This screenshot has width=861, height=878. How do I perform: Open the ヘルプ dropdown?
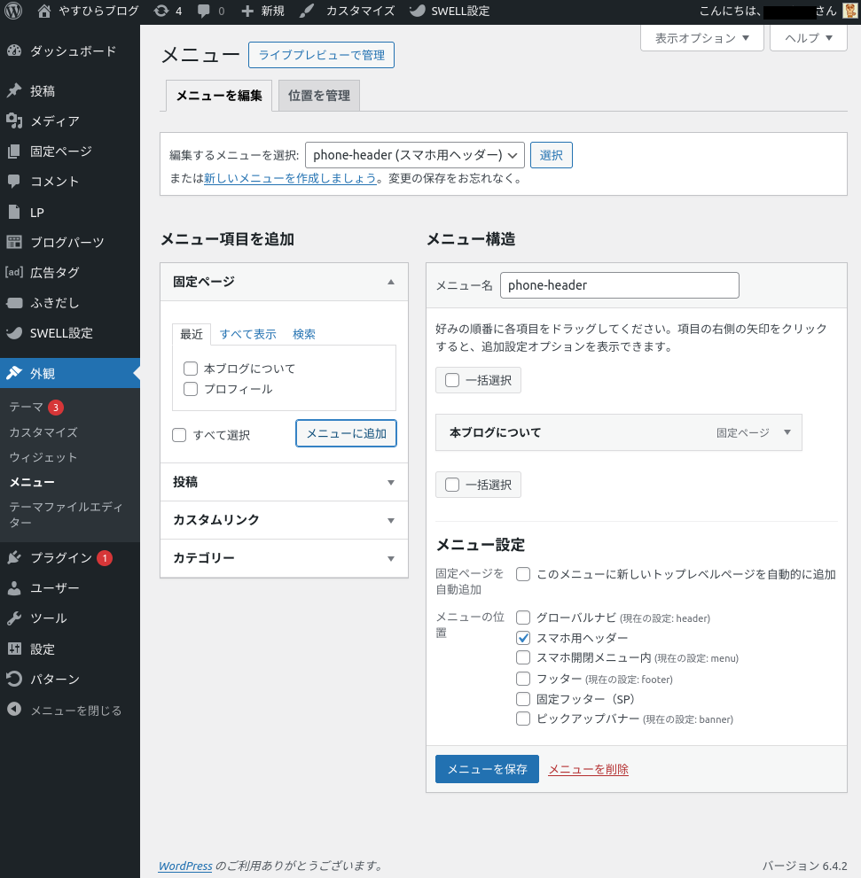click(809, 38)
